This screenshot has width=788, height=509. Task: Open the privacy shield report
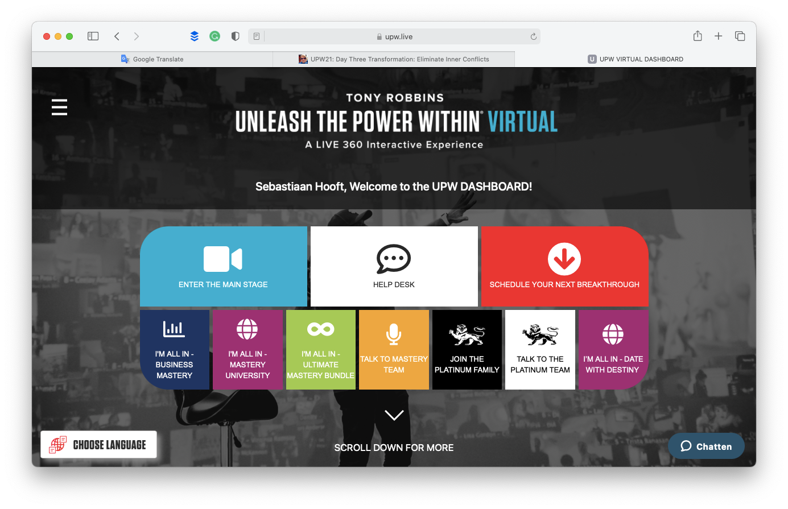coord(235,36)
